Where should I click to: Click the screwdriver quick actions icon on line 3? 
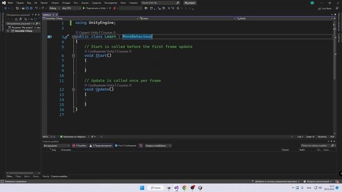[x=66, y=37]
